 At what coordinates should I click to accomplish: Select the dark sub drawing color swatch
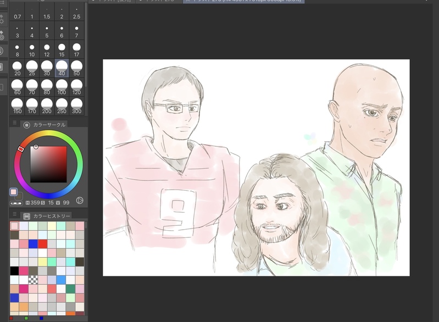19,196
